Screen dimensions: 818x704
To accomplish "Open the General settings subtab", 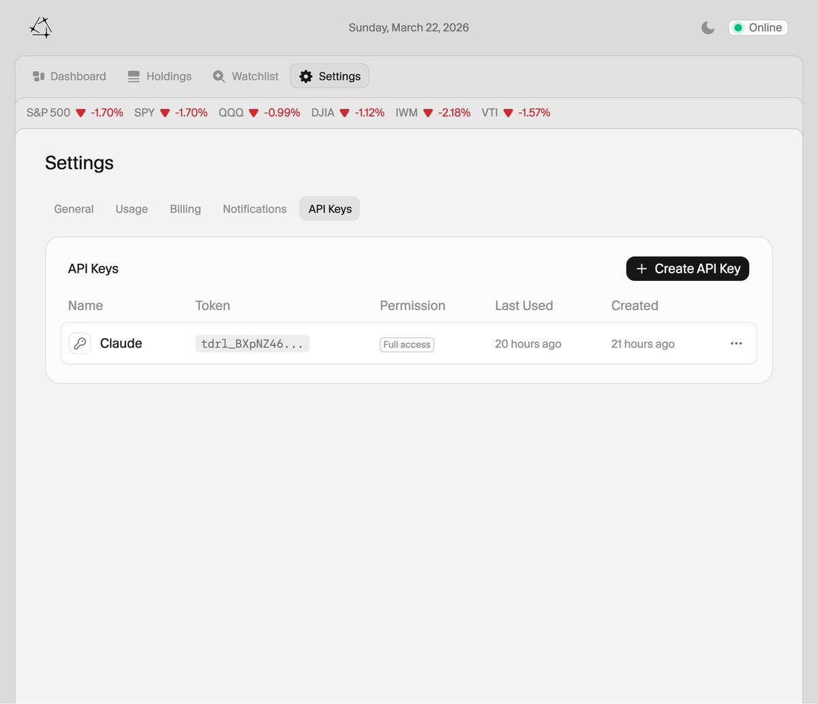I will [74, 209].
